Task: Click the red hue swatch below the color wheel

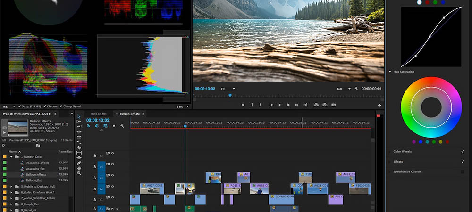Action: coord(447,141)
